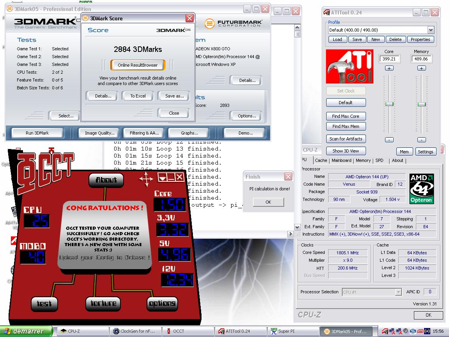The height and width of the screenshot is (337, 449).
Task: Open the démarrer Start menu
Action: (x=27, y=331)
